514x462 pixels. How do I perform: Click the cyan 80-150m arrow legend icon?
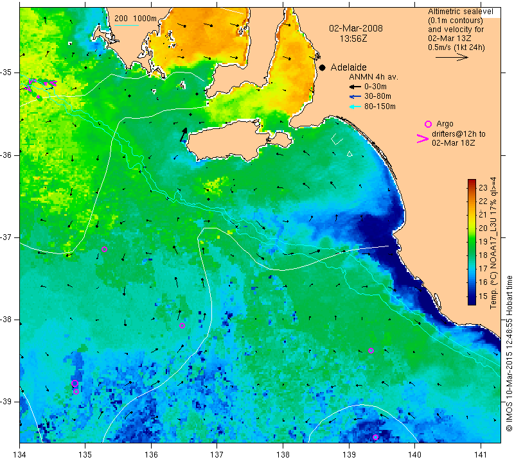tap(355, 107)
